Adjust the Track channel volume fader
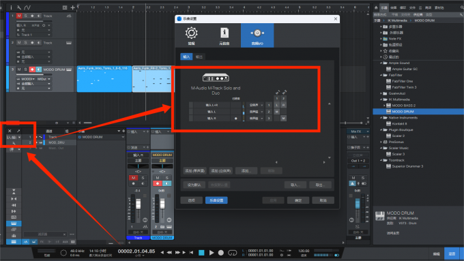Viewport: 464px width, 261px height. coord(139,204)
